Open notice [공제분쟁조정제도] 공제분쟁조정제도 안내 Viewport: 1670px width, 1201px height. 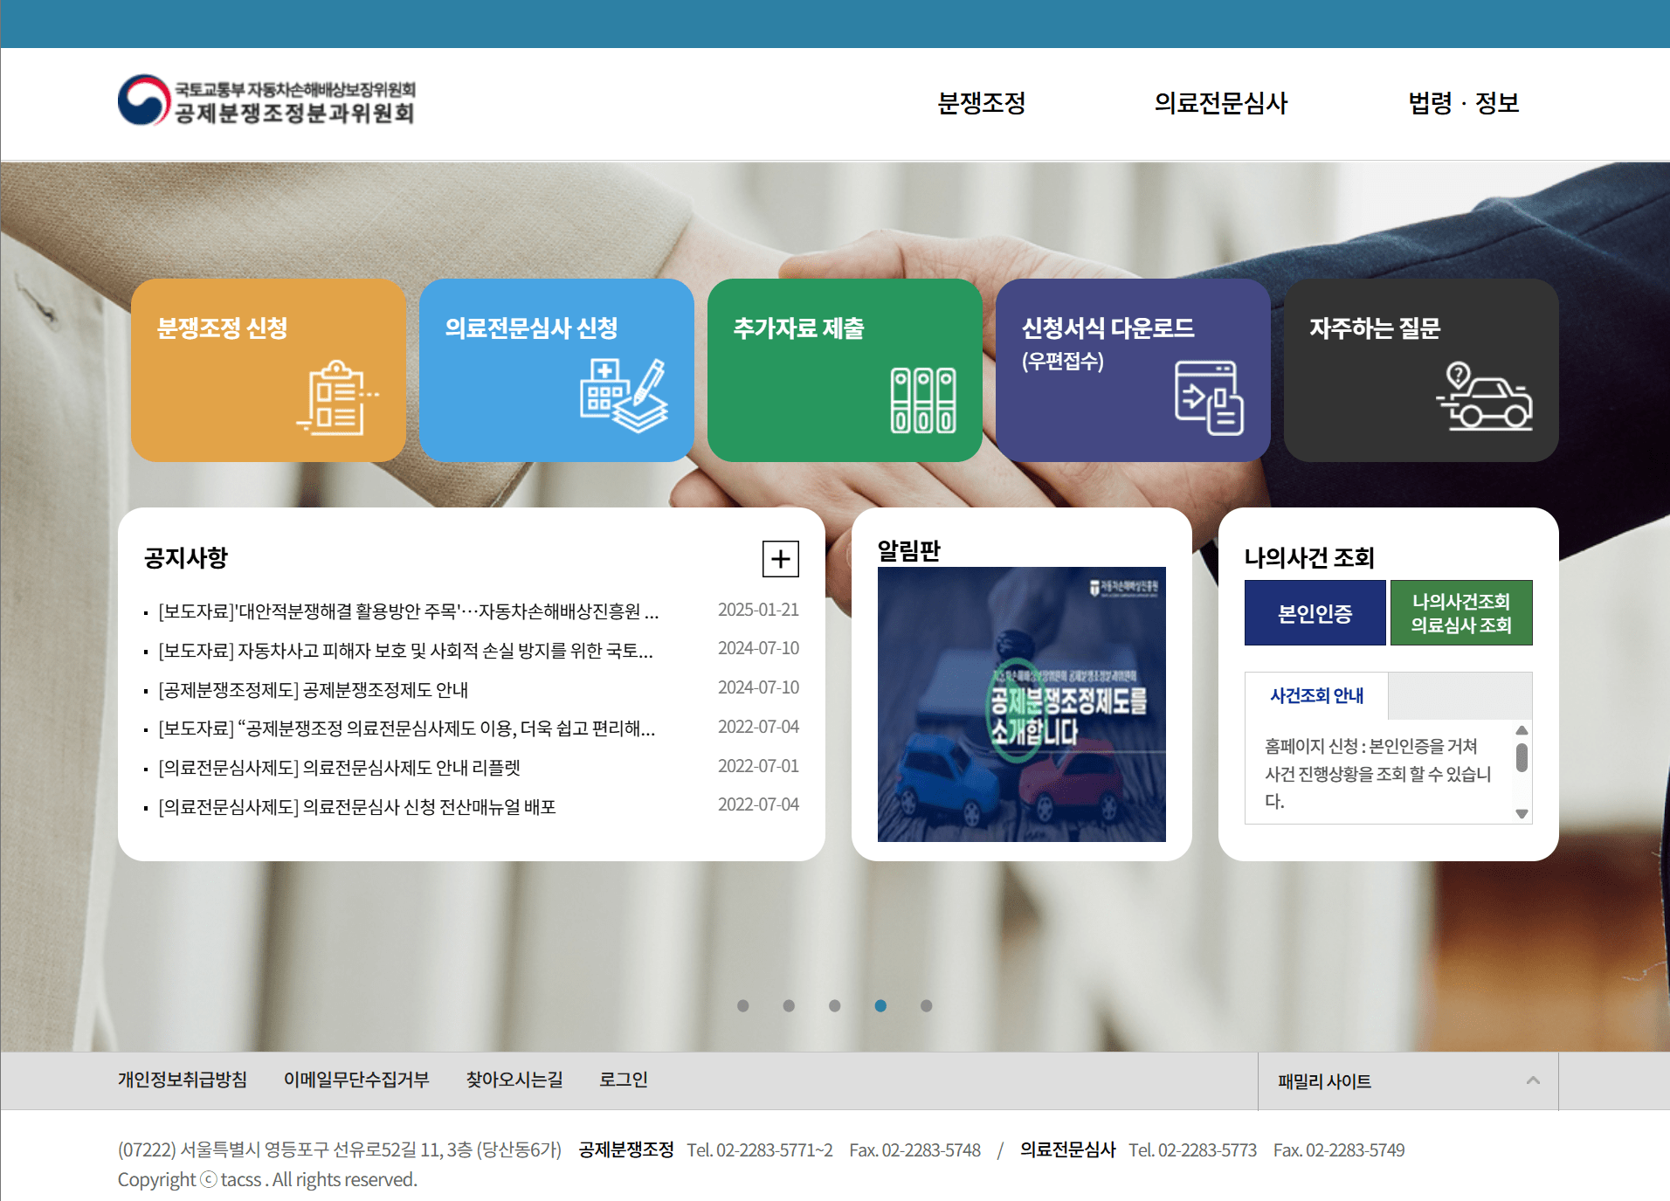[x=314, y=689]
